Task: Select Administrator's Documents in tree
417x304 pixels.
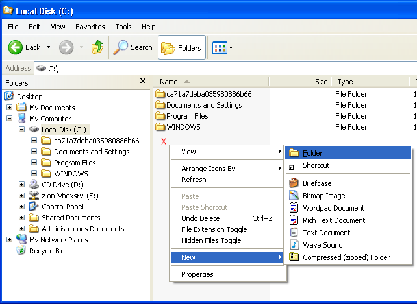Action: click(x=83, y=229)
